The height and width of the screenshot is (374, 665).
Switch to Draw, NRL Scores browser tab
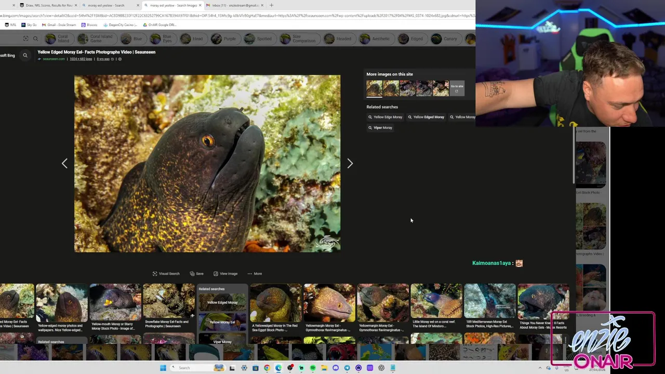pos(48,5)
